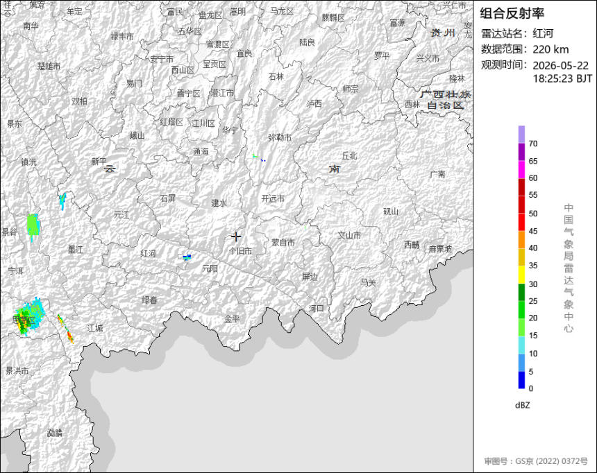Click the elongated red-yellow echo near 江城
The image size is (597, 473).
(65, 329)
